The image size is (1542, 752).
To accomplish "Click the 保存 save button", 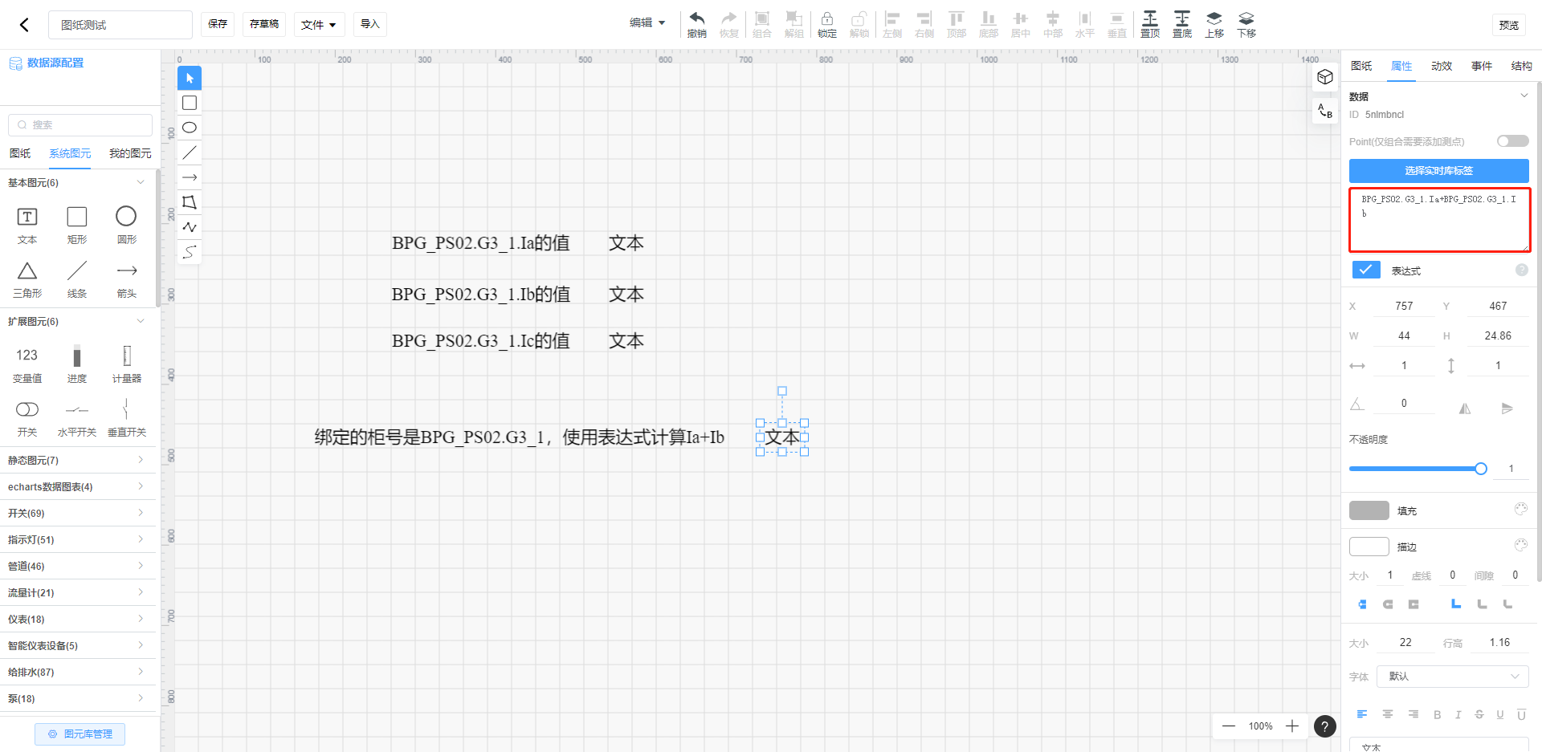I will click(x=218, y=24).
